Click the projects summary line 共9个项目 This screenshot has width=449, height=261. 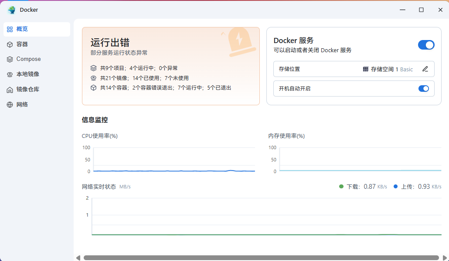click(139, 68)
